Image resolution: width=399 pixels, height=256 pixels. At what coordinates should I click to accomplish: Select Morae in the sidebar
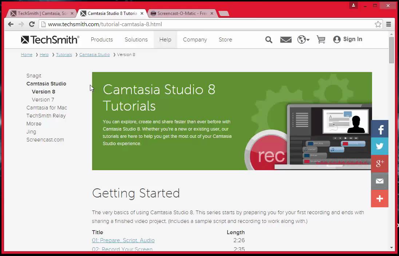click(x=34, y=124)
